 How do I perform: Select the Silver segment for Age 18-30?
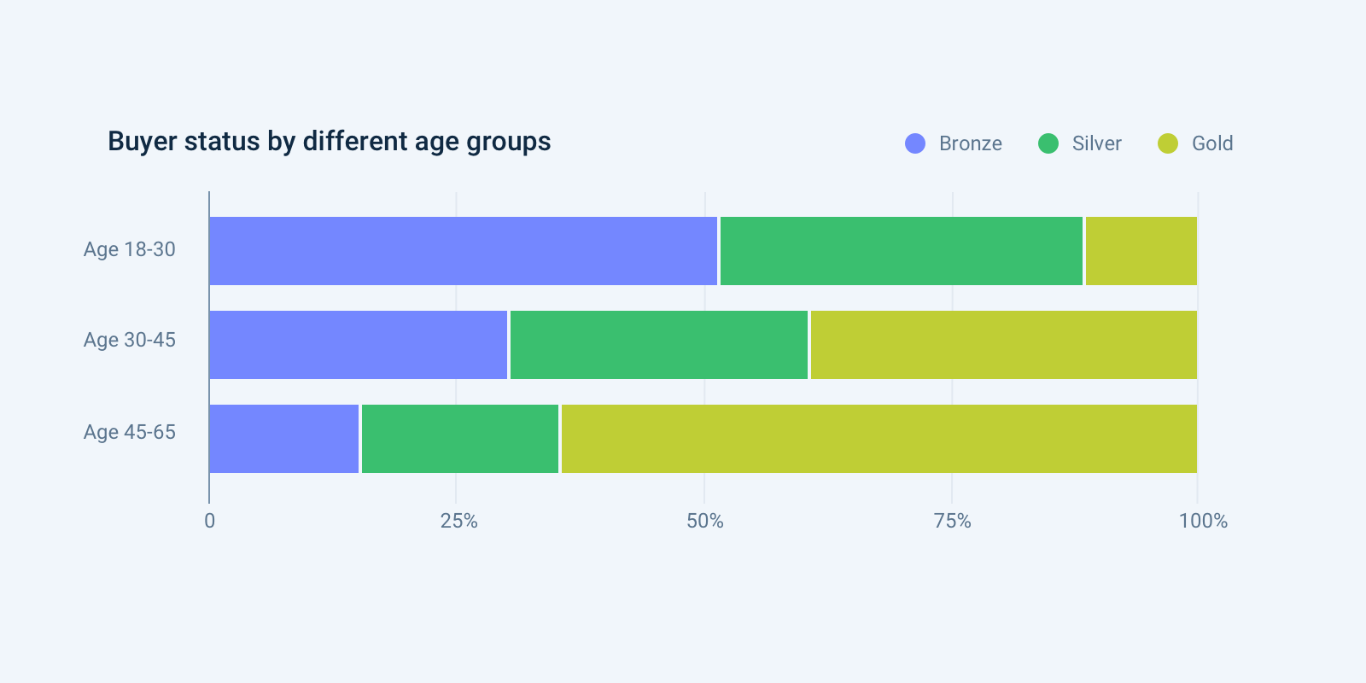click(x=901, y=251)
